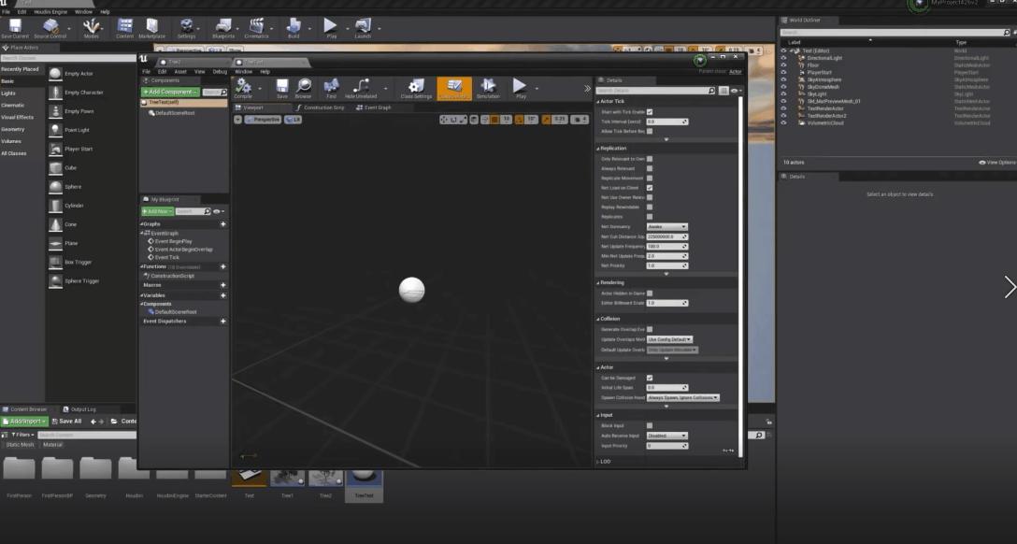Uncheck Start with Tick Enabled

[x=649, y=112]
